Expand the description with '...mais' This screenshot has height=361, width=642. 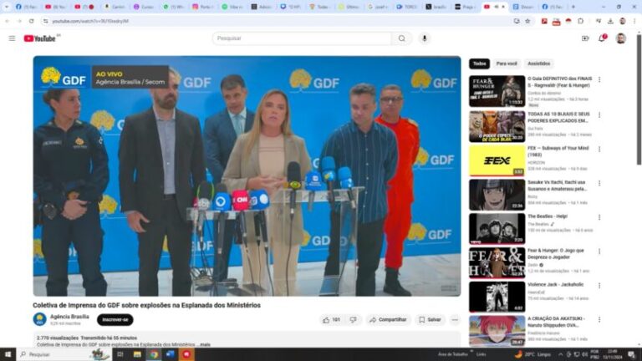coord(205,344)
